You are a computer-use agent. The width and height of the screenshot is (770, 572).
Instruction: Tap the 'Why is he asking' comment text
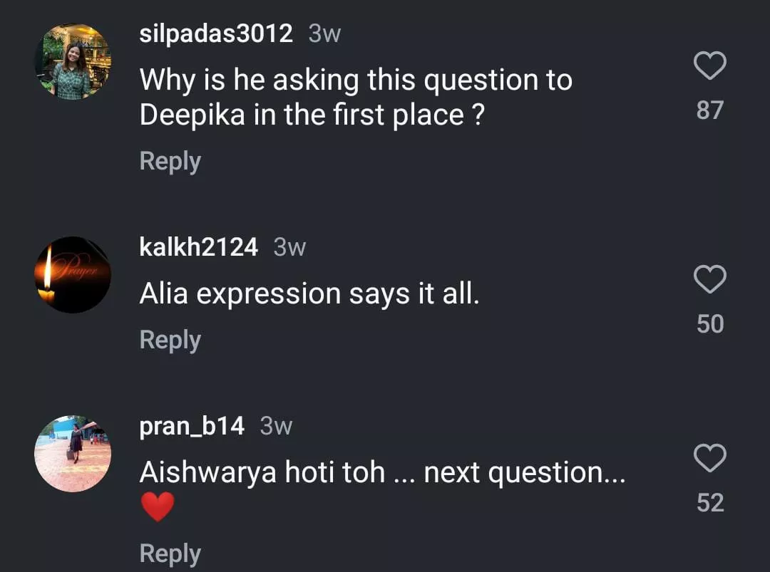[x=355, y=98]
